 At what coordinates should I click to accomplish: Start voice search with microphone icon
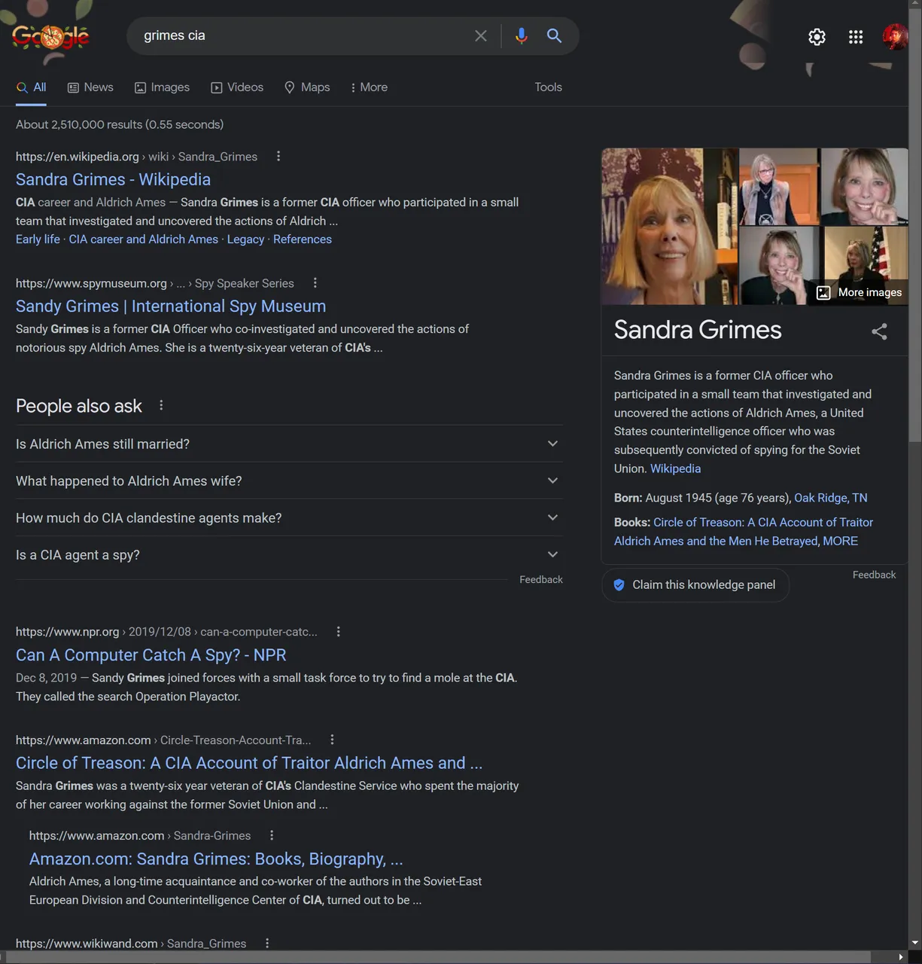point(521,35)
